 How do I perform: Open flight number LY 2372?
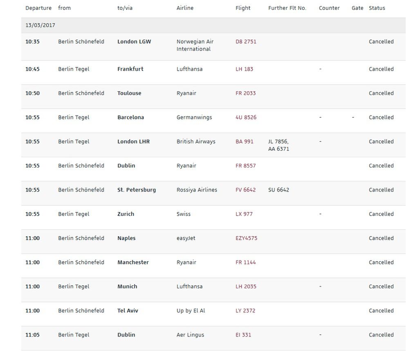pyautogui.click(x=245, y=310)
